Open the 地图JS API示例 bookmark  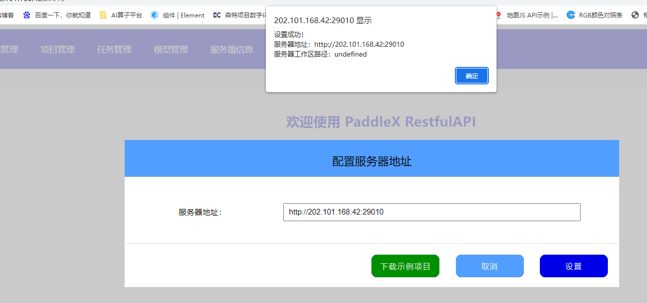pos(527,15)
